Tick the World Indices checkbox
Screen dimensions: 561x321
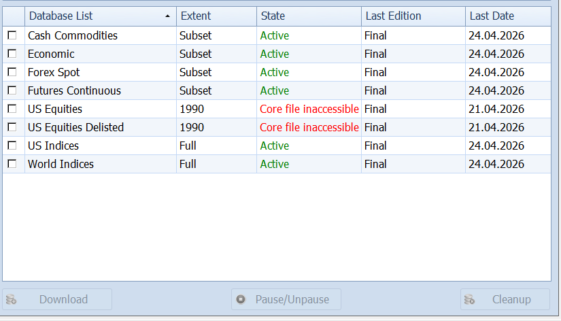[x=12, y=164]
